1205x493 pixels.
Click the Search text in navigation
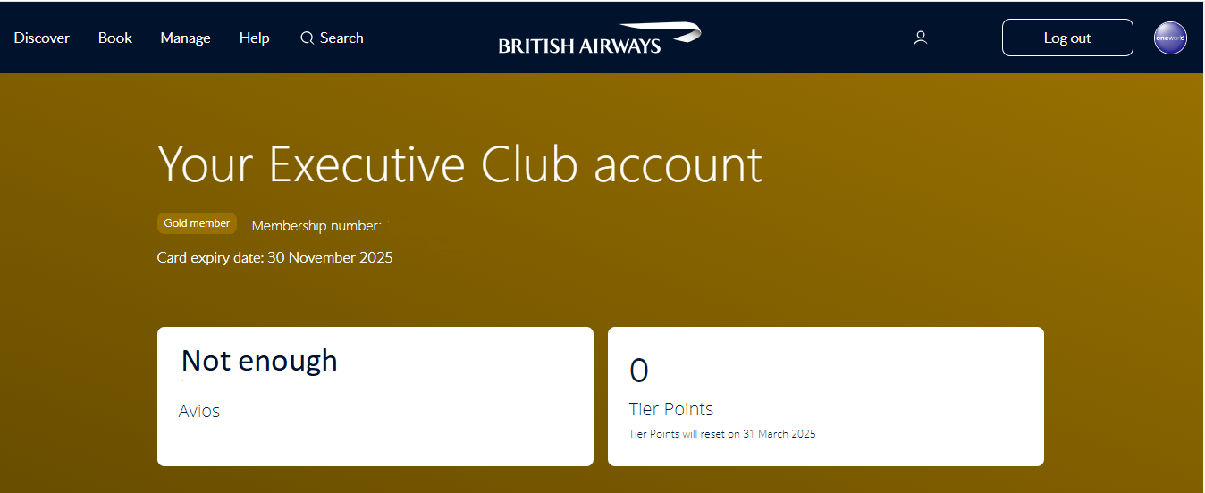341,38
